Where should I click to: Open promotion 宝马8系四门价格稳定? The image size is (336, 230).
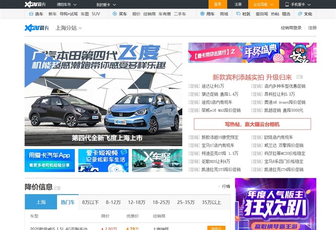284,161
